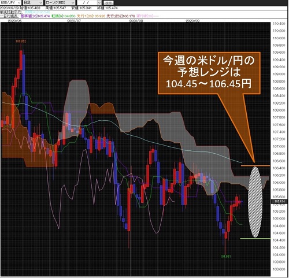Screen dimensions: 289x278
Task: Select the 安値:105.341 low price text
Action: pyautogui.click(x=81, y=8)
